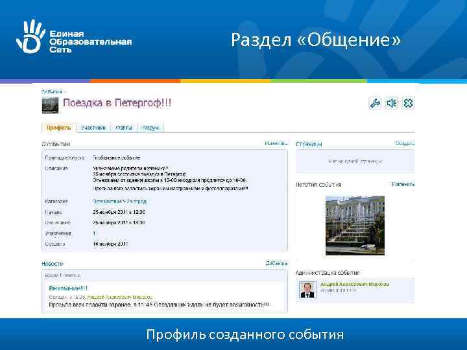This screenshot has height=350, width=467.
Task: Click Добавить link in Новости section
Action: pyautogui.click(x=276, y=263)
